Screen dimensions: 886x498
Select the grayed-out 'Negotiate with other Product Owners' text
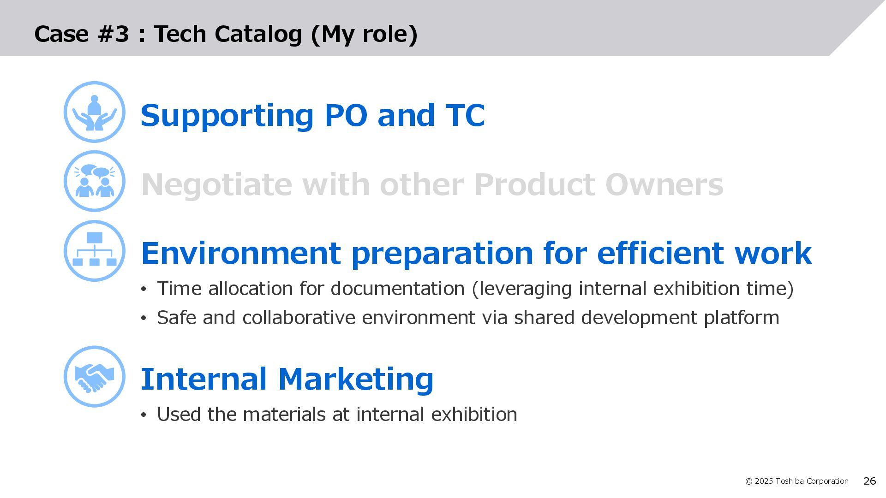432,184
